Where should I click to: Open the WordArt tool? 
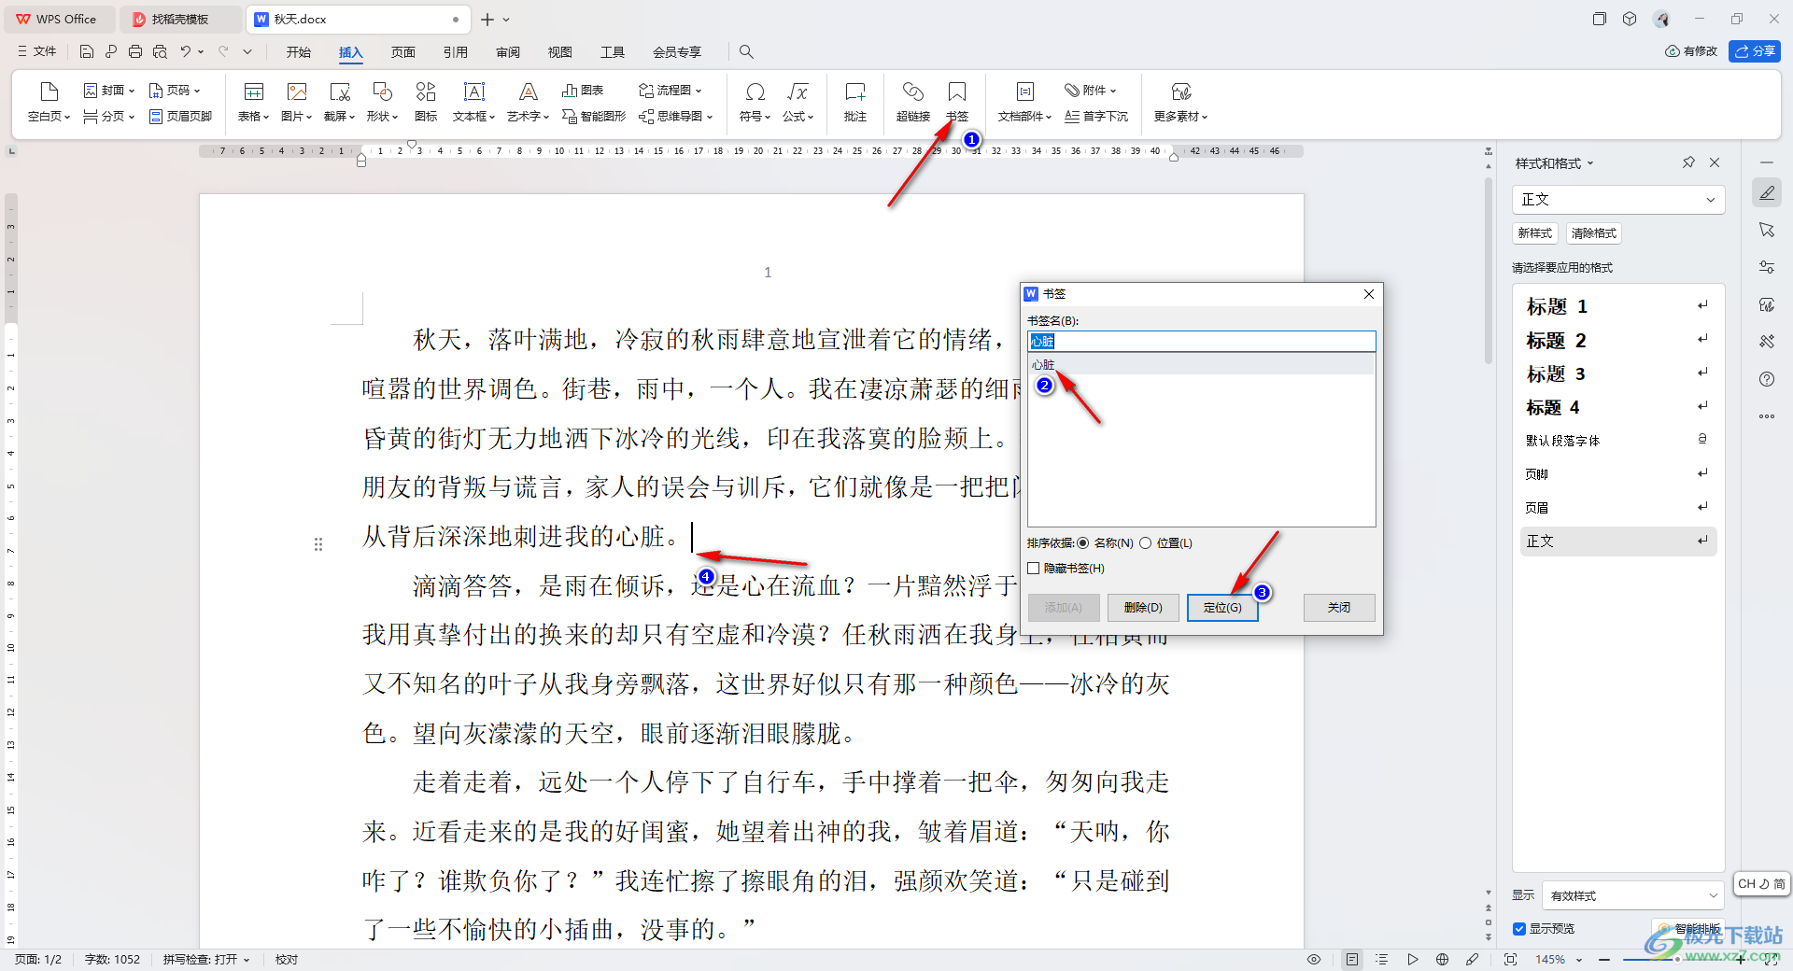coord(529,102)
